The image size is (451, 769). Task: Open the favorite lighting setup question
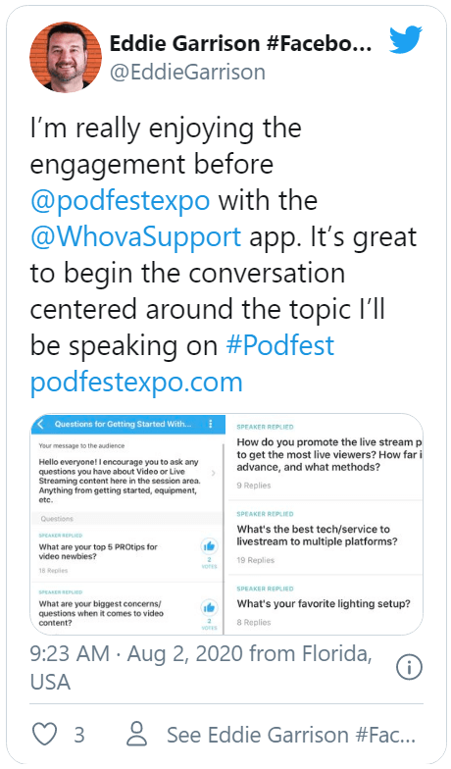coord(324,604)
